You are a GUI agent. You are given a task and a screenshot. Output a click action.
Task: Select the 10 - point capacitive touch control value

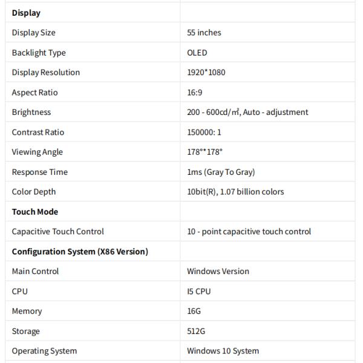[249, 231]
